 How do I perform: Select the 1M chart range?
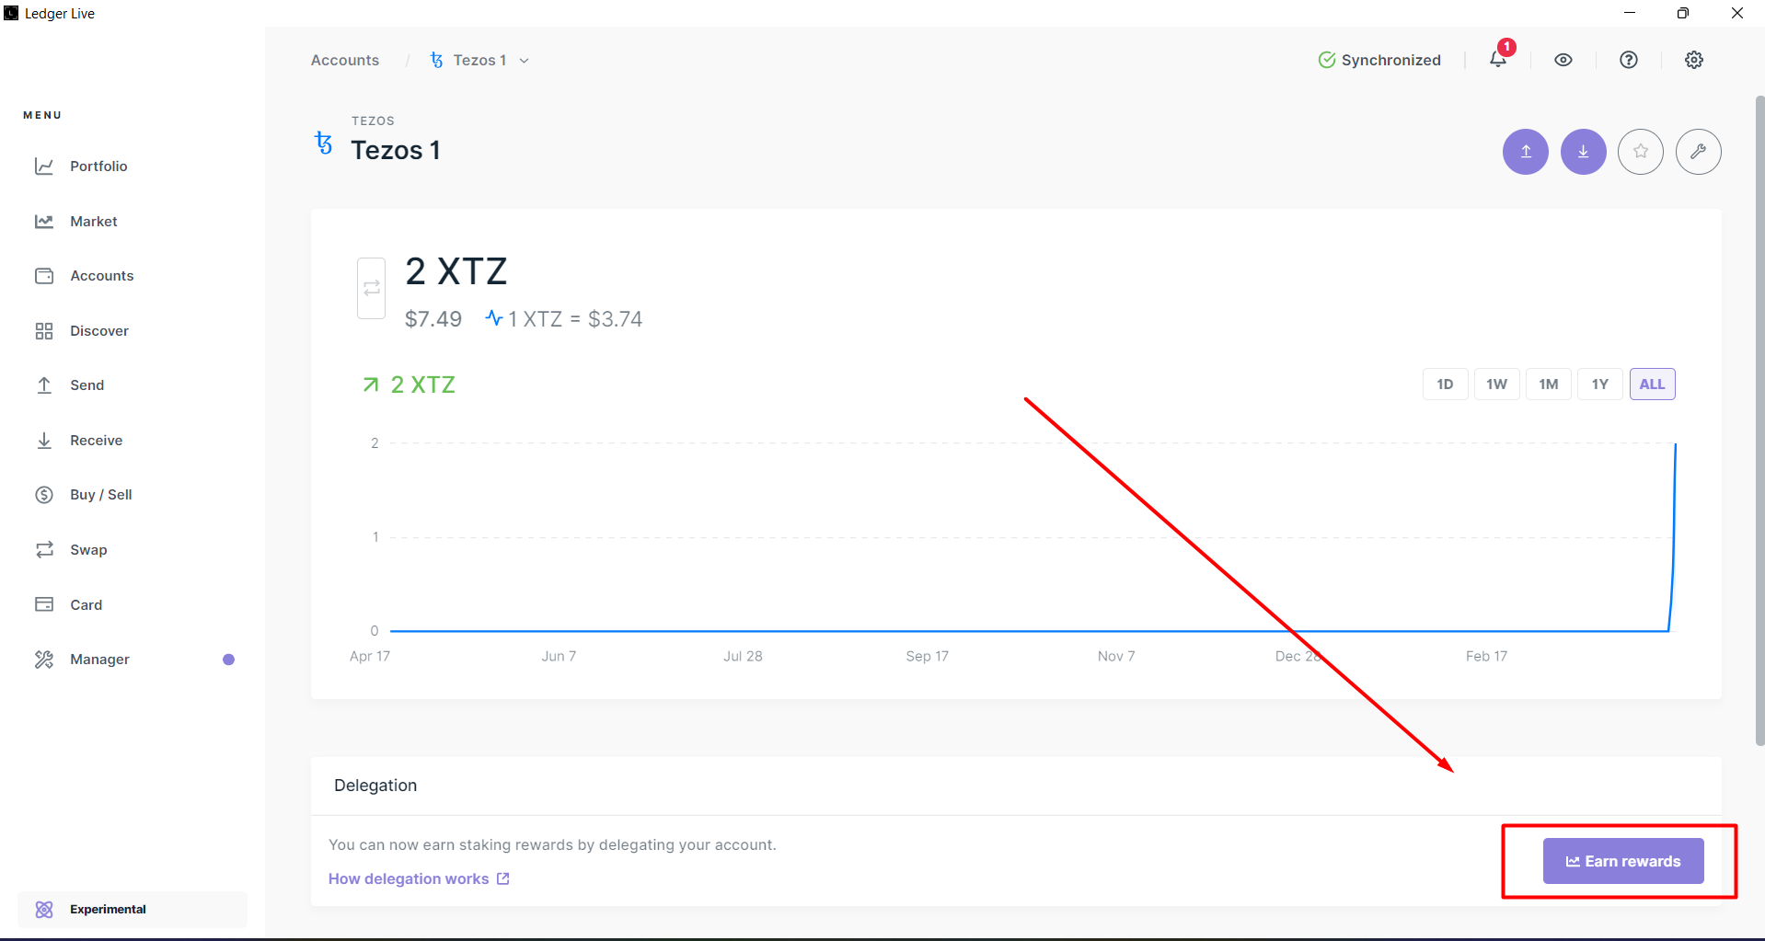pyautogui.click(x=1549, y=384)
